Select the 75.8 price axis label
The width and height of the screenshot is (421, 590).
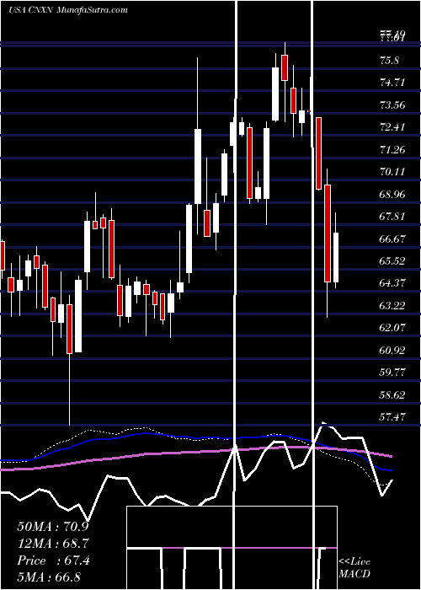click(389, 61)
